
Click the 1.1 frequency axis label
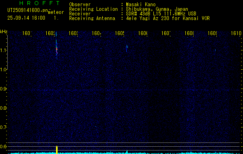coord(3,50)
